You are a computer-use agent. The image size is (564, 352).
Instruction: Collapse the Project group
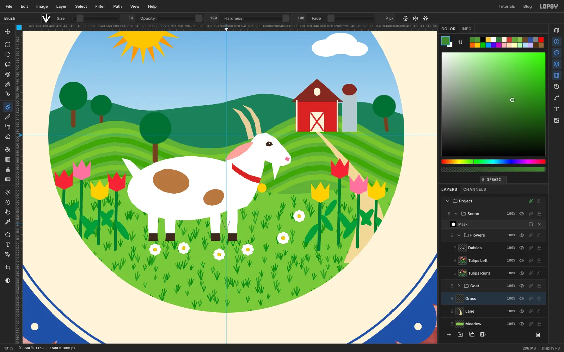point(448,201)
